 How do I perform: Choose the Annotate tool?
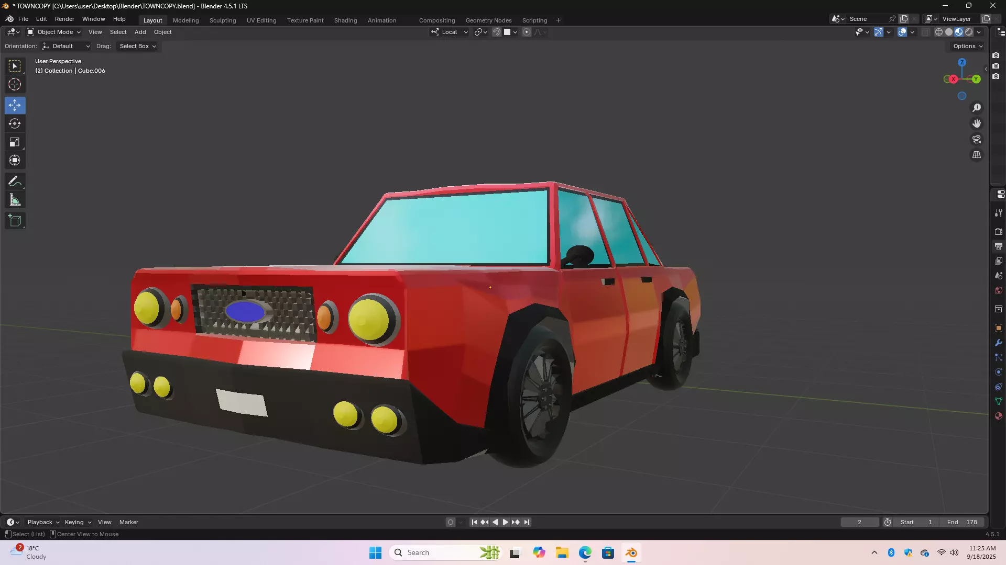pos(15,182)
